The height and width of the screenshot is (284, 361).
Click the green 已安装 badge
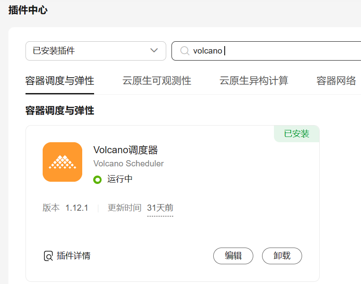(297, 134)
